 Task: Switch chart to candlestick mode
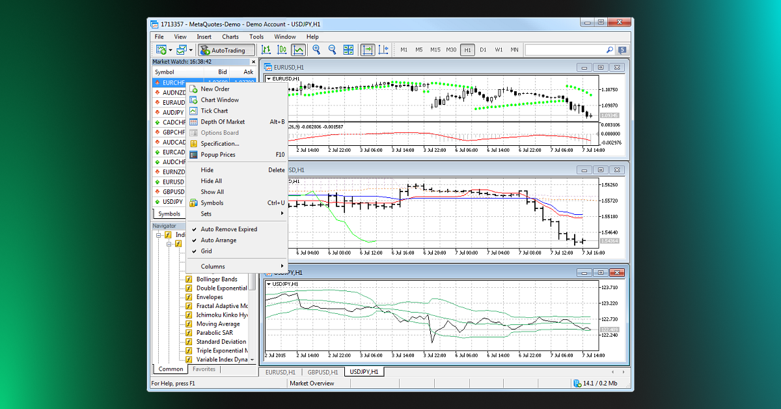pos(282,50)
